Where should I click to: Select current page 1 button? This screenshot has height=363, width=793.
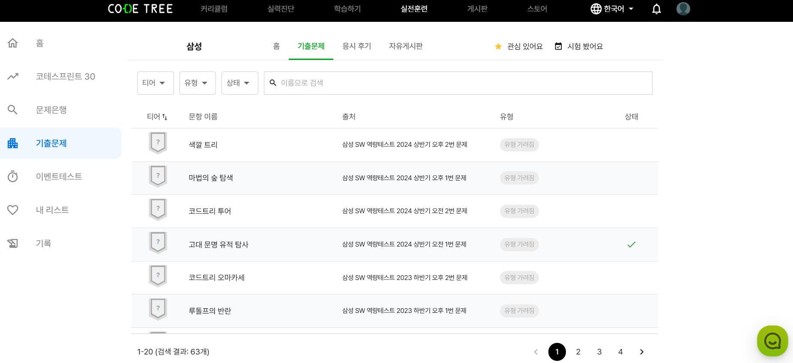557,352
